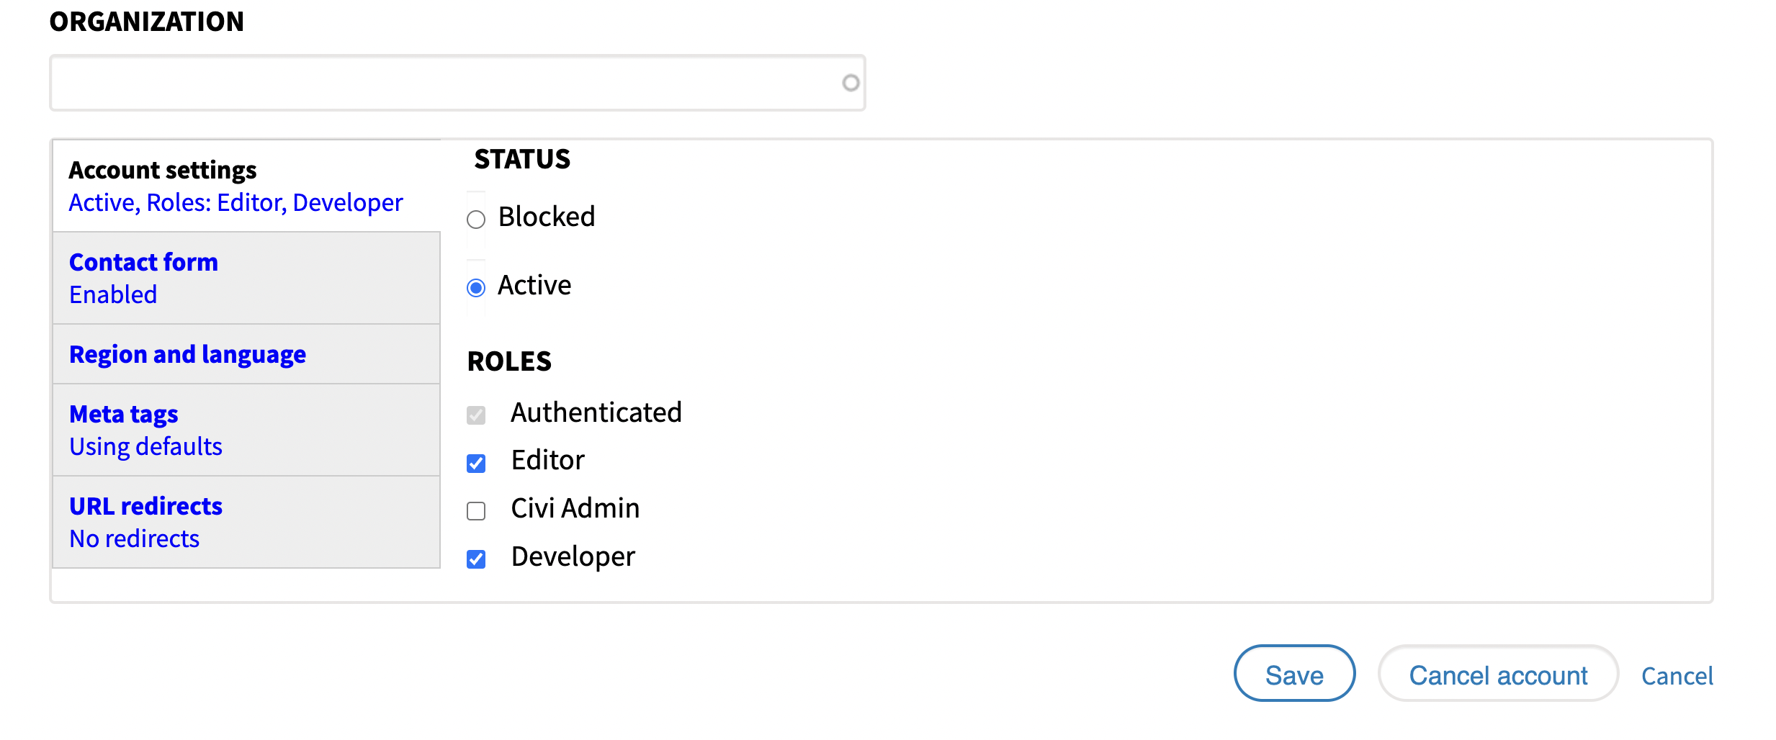Click the No redirects summary text
The width and height of the screenshot is (1776, 740).
pos(133,538)
